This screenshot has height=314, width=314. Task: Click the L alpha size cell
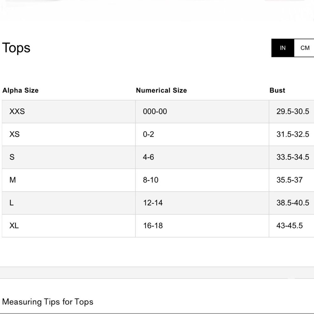click(x=69, y=203)
